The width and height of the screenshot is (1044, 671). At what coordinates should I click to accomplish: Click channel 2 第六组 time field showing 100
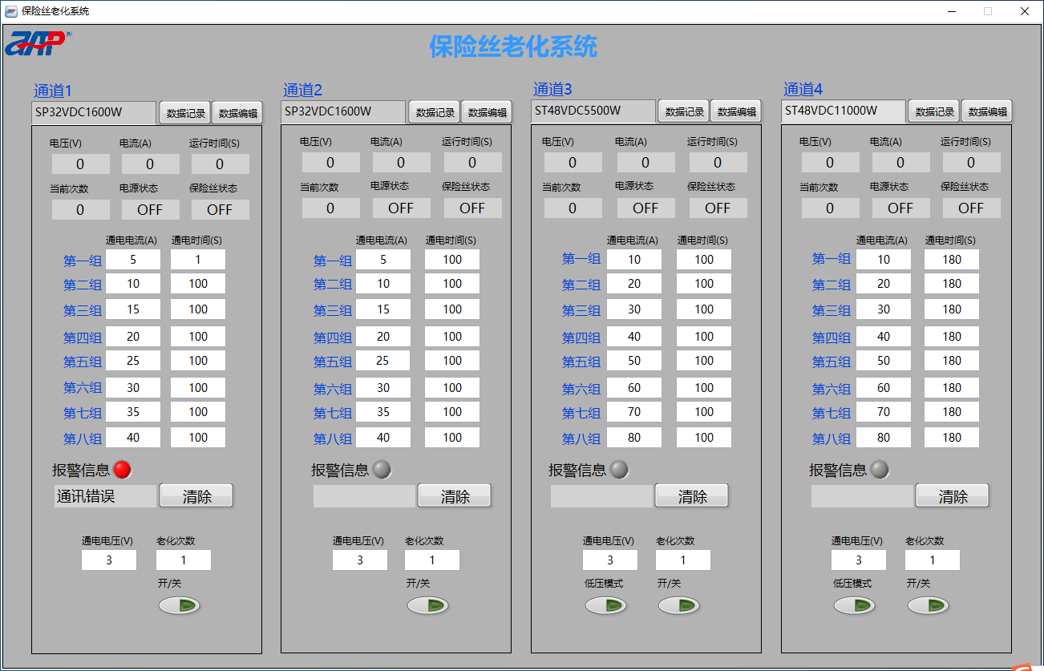pyautogui.click(x=452, y=388)
